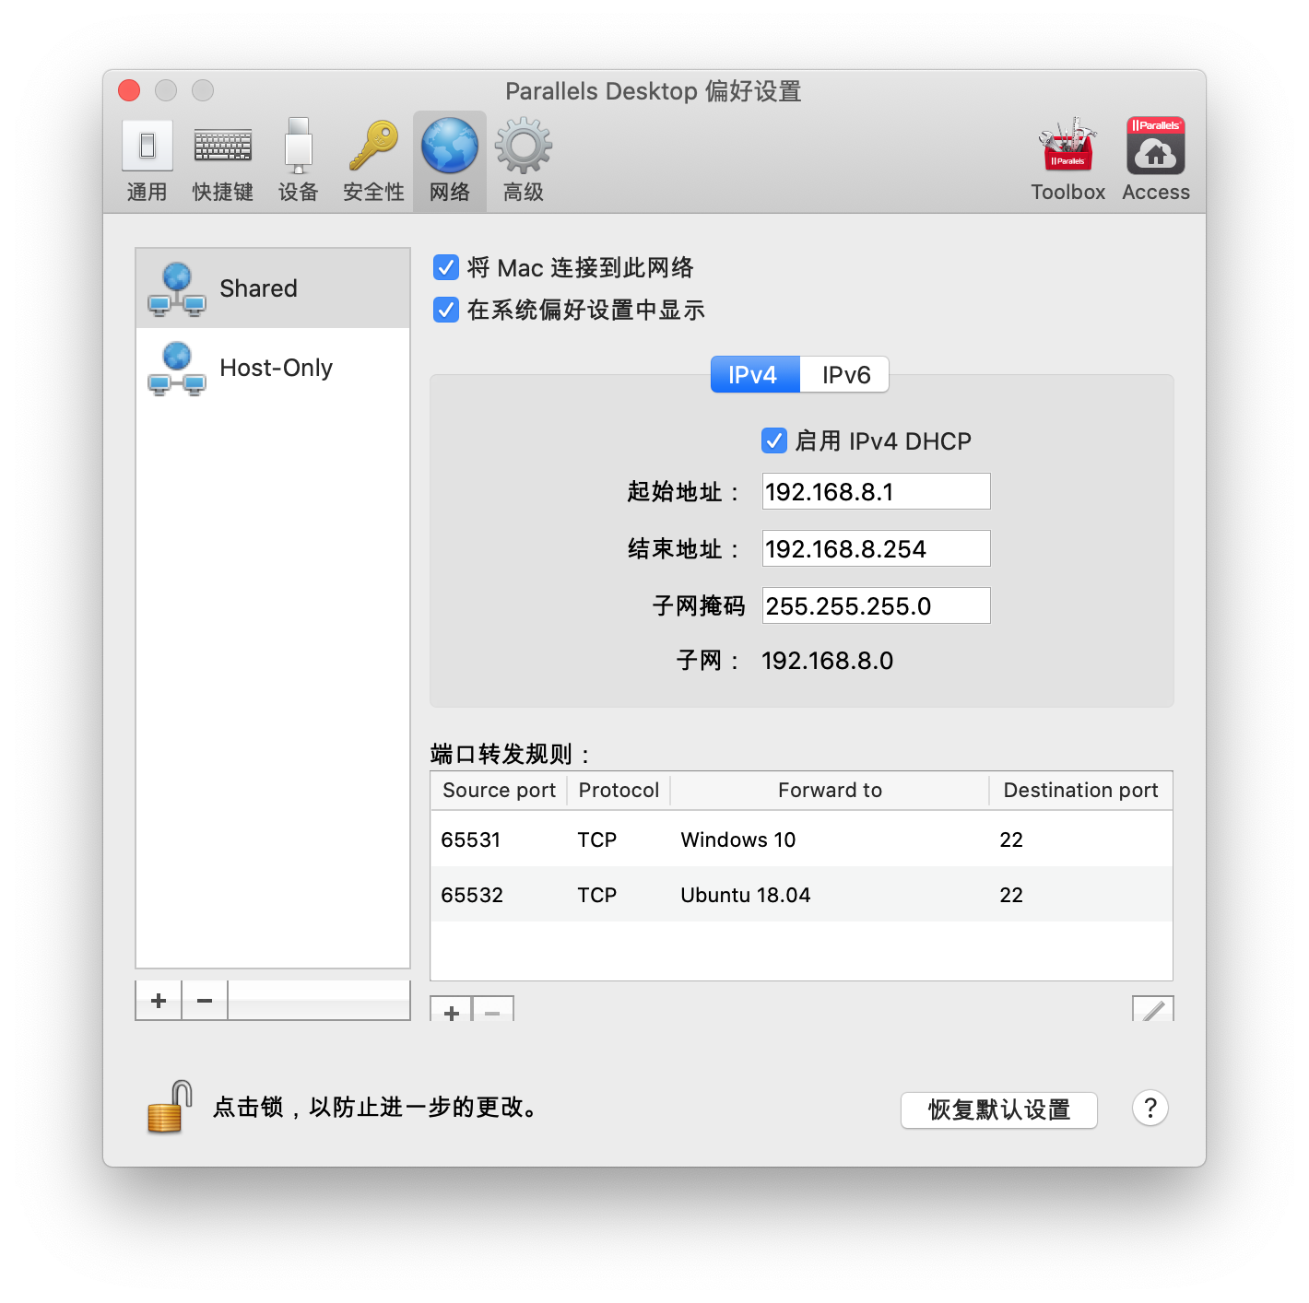Click destination port 22 in Ubuntu row
Screen dimensions: 1309x1303
tap(1011, 895)
